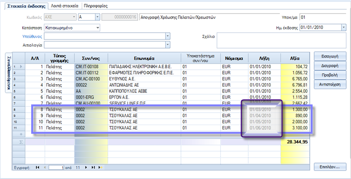Click the Προβολή button

(330, 75)
